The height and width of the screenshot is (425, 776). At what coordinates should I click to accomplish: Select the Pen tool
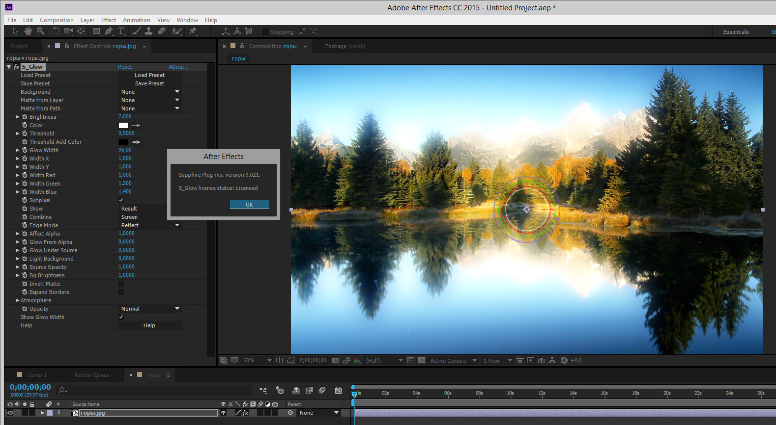pyautogui.click(x=109, y=31)
